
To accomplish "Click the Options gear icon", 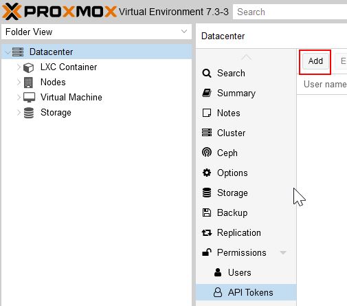I will click(x=207, y=173).
